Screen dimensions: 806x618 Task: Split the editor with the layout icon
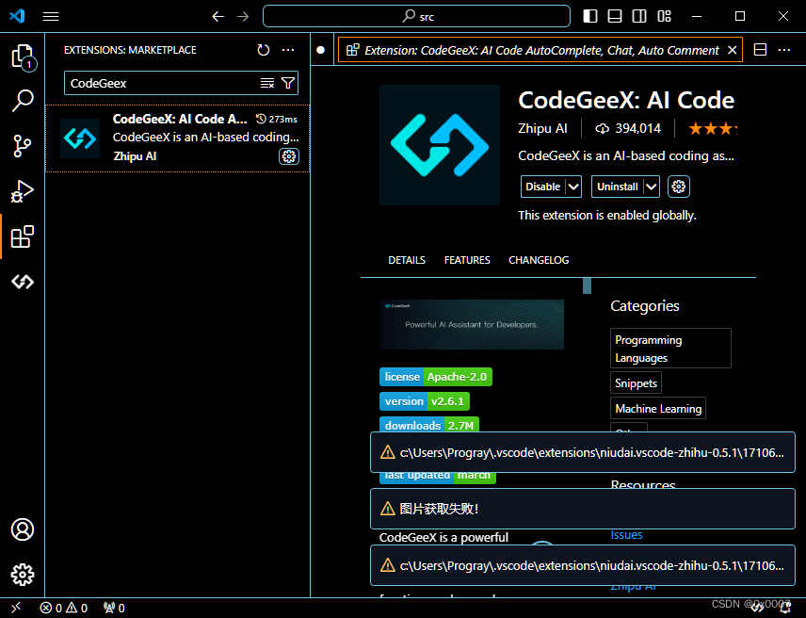(760, 50)
